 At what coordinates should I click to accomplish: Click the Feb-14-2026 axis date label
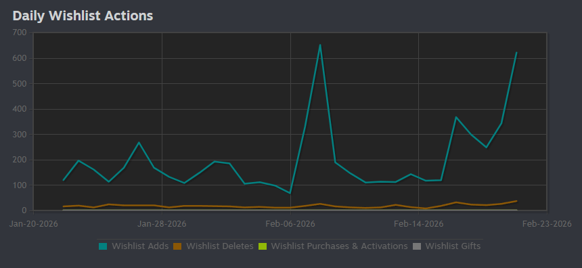pyautogui.click(x=419, y=224)
